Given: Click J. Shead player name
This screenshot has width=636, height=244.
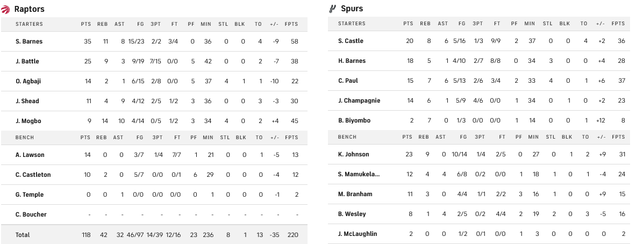Looking at the screenshot, I should tap(27, 101).
